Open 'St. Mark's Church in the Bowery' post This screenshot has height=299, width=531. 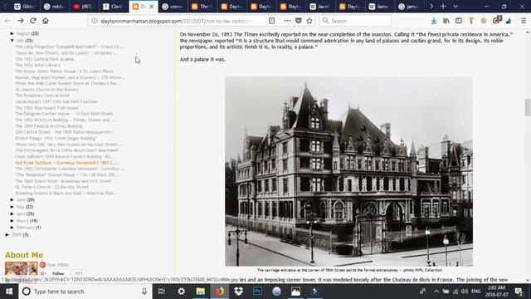coord(46,90)
